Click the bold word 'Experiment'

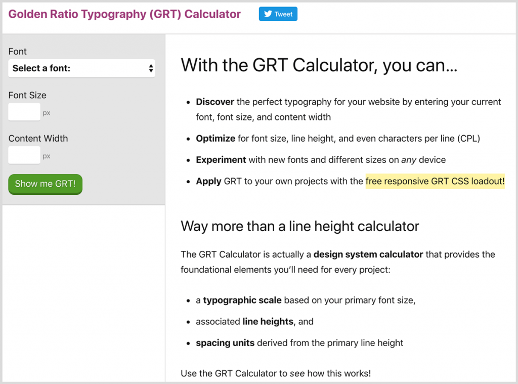coord(221,160)
